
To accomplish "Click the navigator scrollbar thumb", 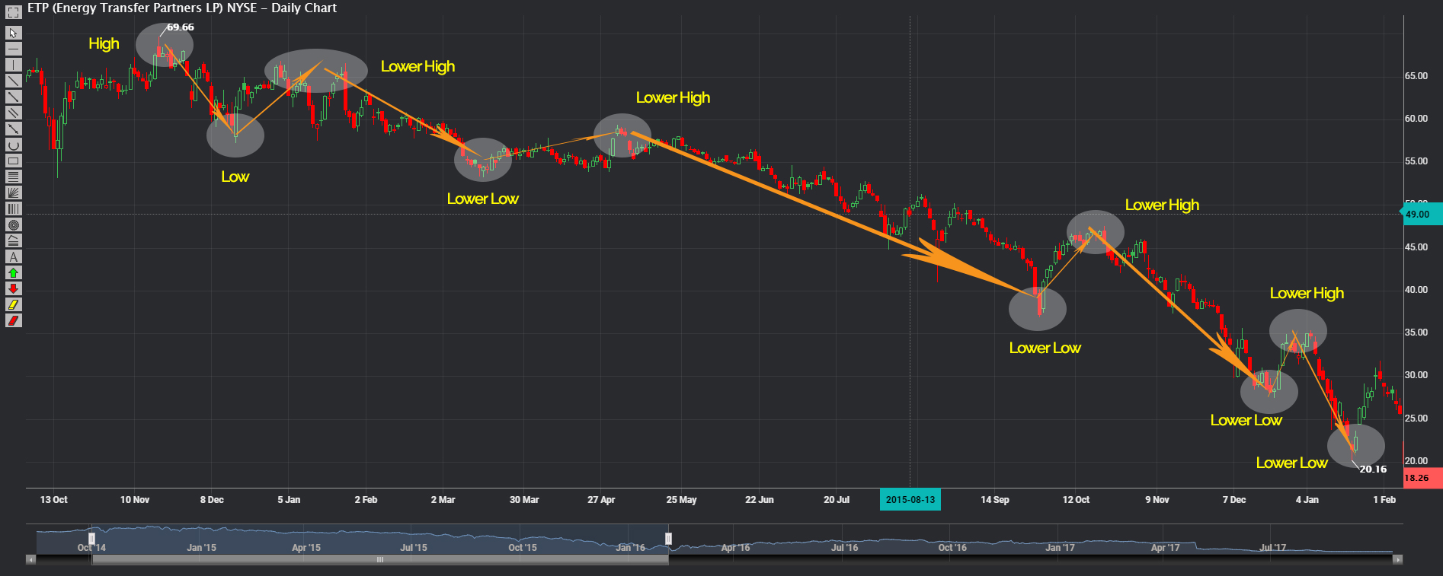I will tap(379, 559).
